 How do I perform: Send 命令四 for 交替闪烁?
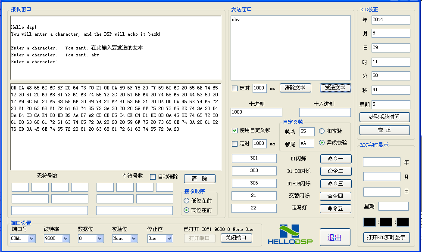335,196
